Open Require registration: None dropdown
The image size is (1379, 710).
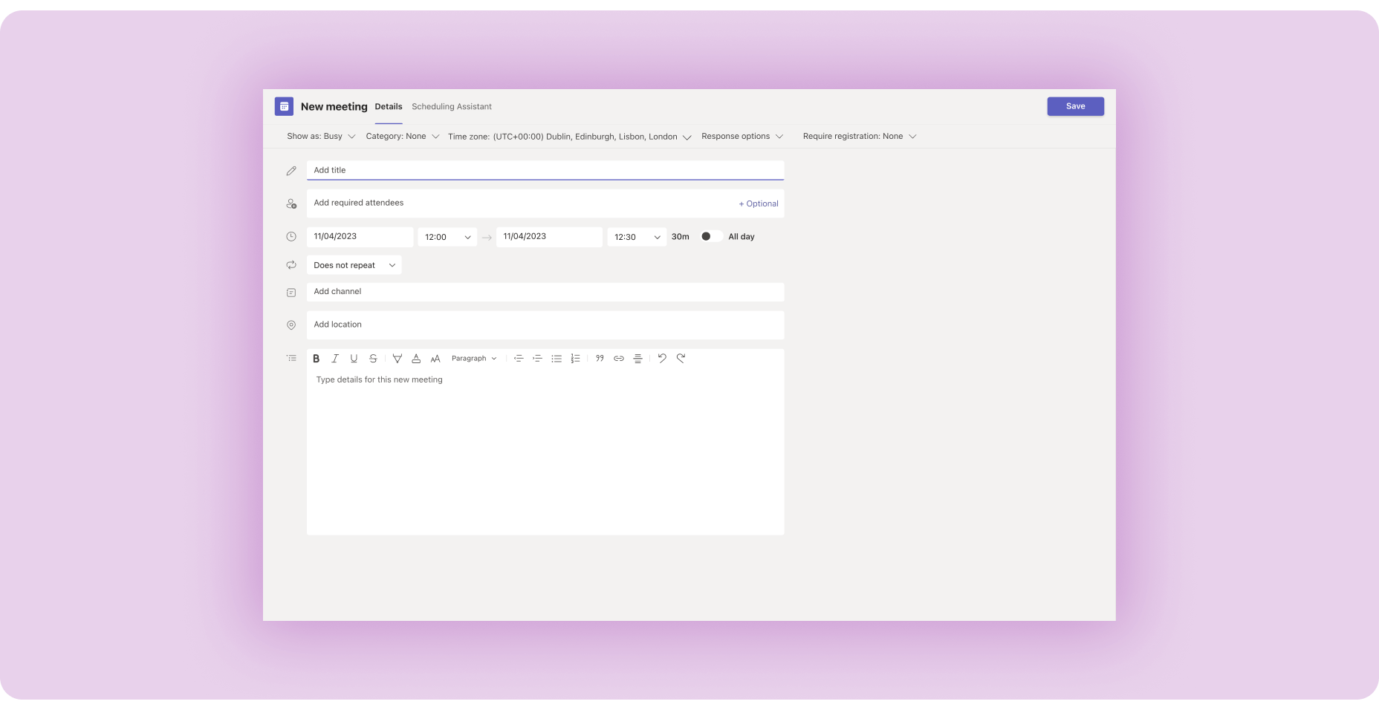coord(860,137)
